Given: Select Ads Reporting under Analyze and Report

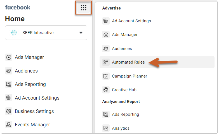Looking at the screenshot, I should 126,114.
